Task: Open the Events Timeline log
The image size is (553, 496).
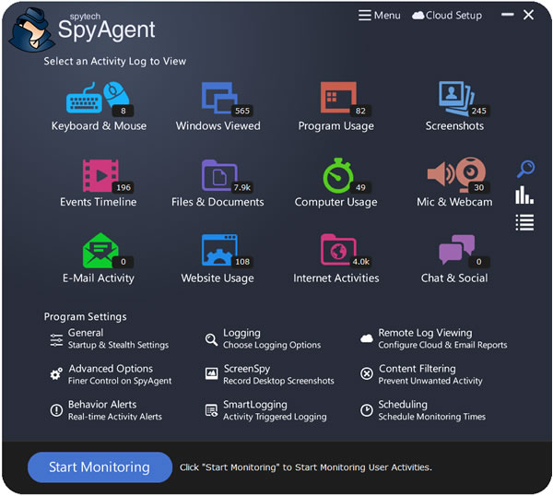Action: click(x=98, y=177)
